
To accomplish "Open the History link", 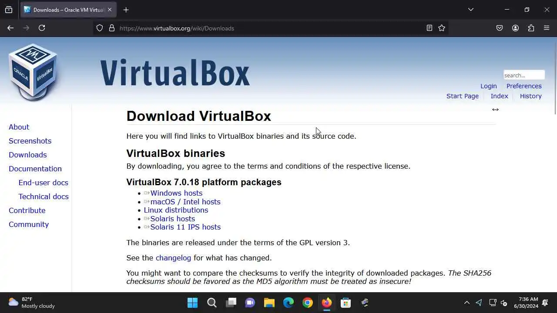I will [x=530, y=96].
